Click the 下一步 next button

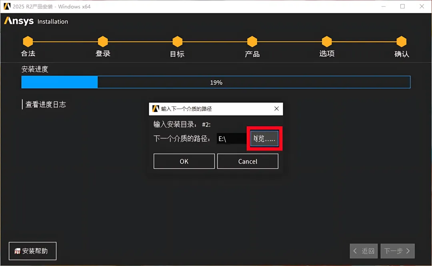(x=397, y=251)
